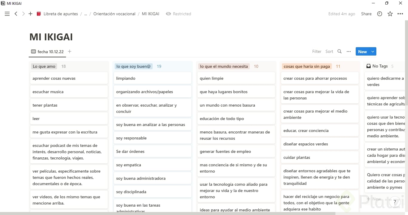Open page history clock icon
The image size is (408, 215).
click(380, 14)
